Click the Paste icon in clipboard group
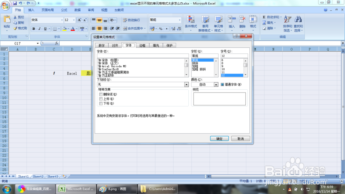345x194 pixels. (7, 20)
